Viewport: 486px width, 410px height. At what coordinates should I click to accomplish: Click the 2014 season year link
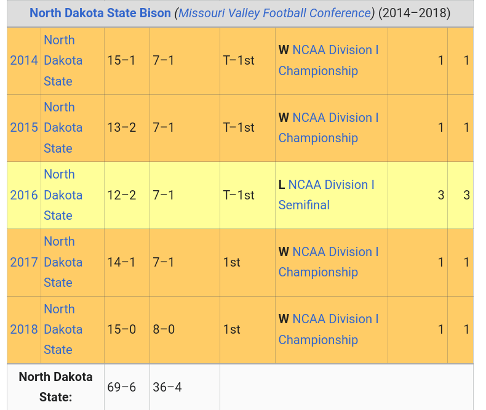24,60
